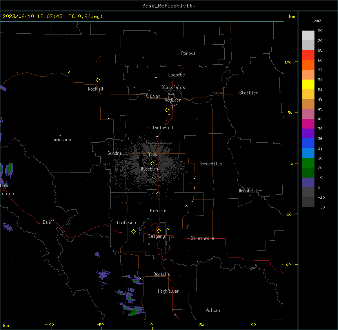The width and height of the screenshot is (338, 330).
Task: Click the yellow diamond marker above RockyMH
Action: 98,80
